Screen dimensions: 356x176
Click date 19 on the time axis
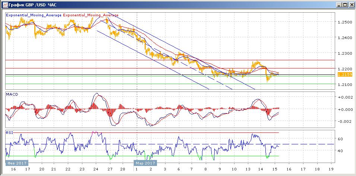point(331,169)
